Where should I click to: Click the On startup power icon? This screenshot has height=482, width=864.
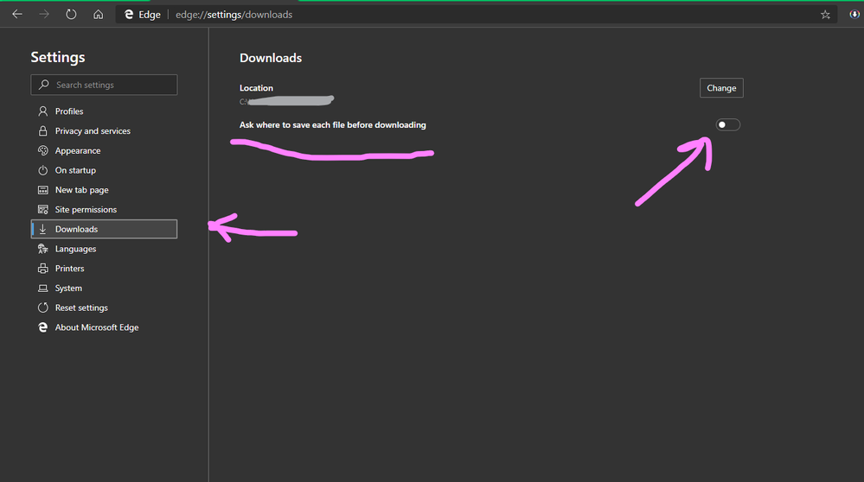point(43,170)
